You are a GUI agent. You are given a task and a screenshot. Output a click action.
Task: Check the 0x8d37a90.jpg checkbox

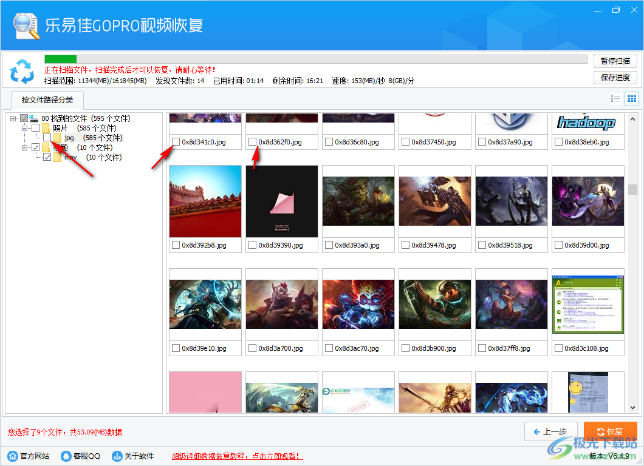coord(482,142)
